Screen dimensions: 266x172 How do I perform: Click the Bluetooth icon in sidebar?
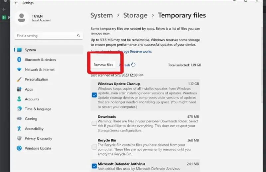click(x=19, y=60)
